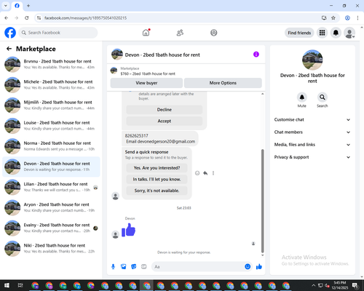Choose a GIF icon in composer
This screenshot has height=291, width=364.
coord(144,267)
